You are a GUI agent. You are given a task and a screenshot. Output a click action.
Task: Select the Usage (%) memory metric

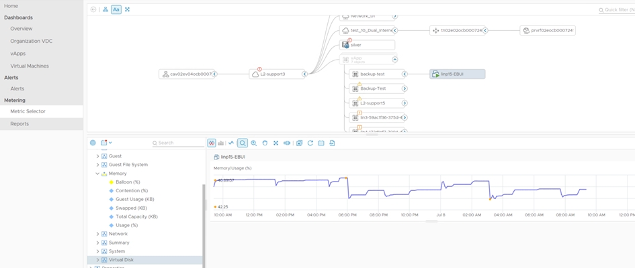coord(126,225)
